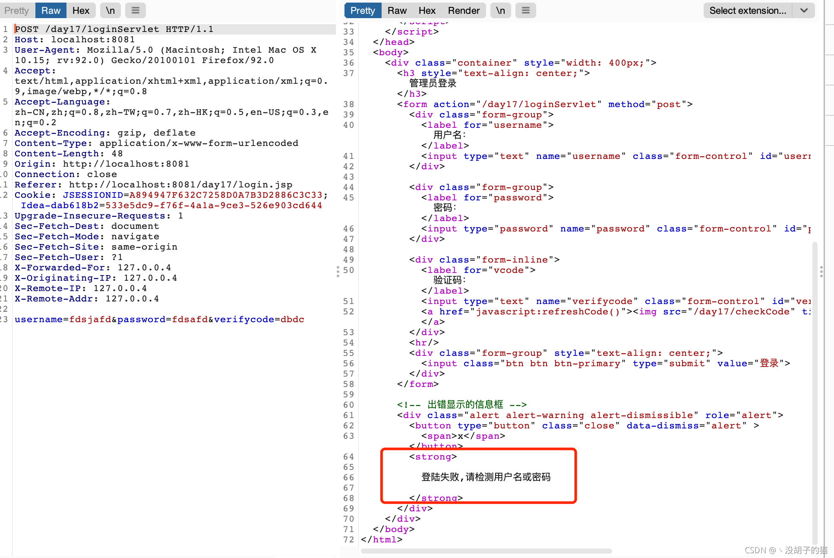Viewport: 834px width, 558px height.
Task: Select the response Pretty tab
Action: point(363,10)
